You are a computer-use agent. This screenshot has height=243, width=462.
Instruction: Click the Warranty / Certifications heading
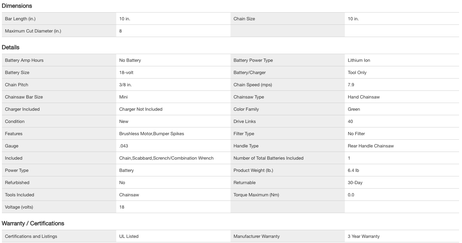33,223
